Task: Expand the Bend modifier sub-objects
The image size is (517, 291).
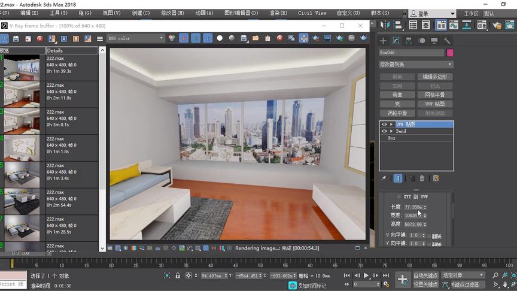Action: 391,131
